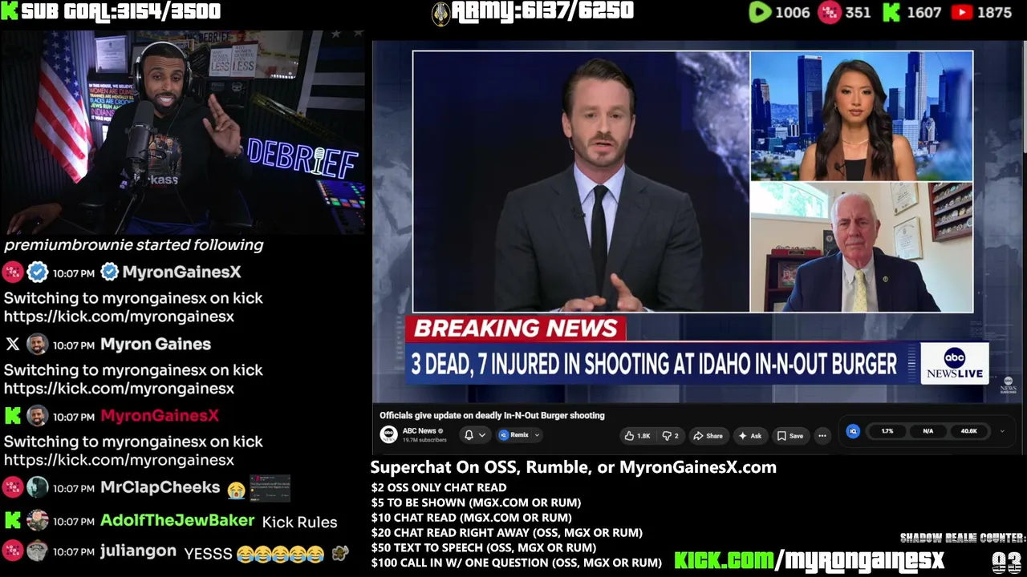Expand the notification bell dropdown arrow
This screenshot has width=1027, height=577.
[482, 435]
